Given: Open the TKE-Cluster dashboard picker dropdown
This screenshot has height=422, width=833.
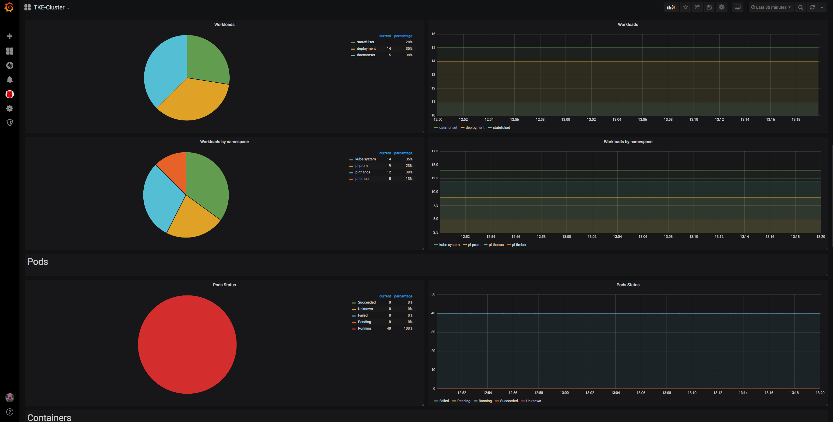Looking at the screenshot, I should click(49, 7).
